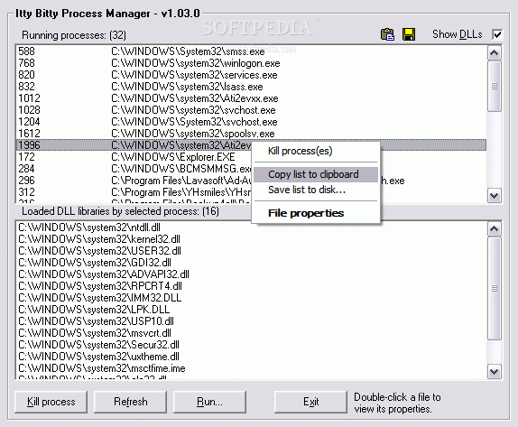The width and height of the screenshot is (518, 427).
Task: Choose Kill process(es) from context menu
Action: tap(316, 151)
